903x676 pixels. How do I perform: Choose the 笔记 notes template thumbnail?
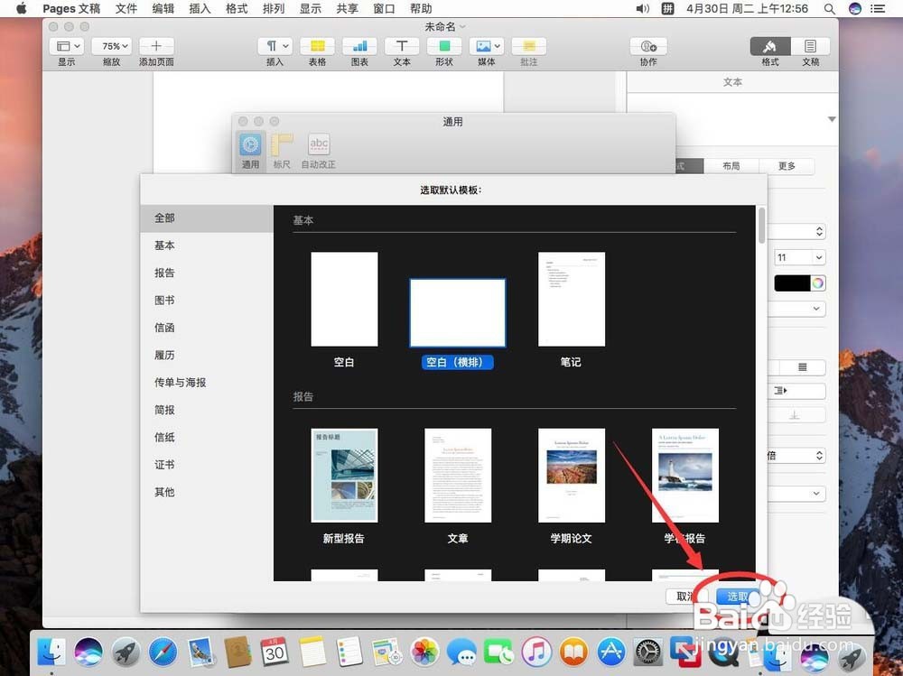(x=572, y=300)
